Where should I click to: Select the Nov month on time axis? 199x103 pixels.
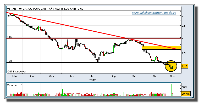click(172, 76)
